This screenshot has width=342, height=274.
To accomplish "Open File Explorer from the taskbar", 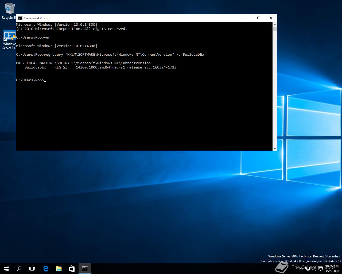I will [x=59, y=269].
